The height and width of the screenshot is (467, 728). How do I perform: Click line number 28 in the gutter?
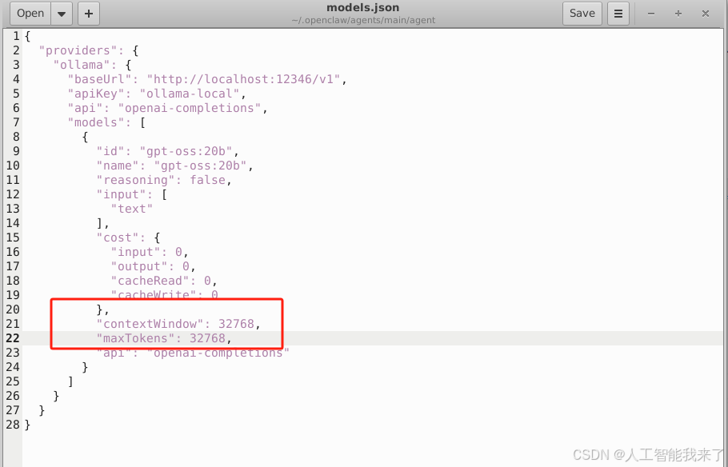[13, 425]
